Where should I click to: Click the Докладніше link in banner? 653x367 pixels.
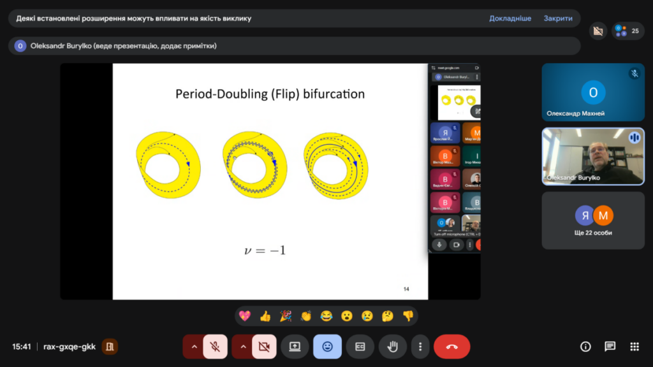tap(510, 18)
